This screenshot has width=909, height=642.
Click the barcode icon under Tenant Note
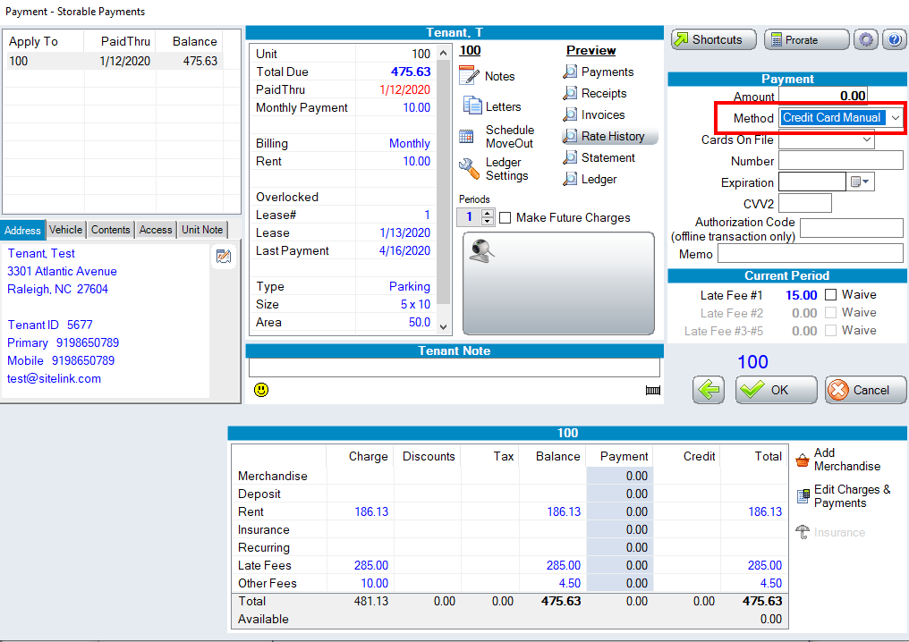pyautogui.click(x=653, y=391)
